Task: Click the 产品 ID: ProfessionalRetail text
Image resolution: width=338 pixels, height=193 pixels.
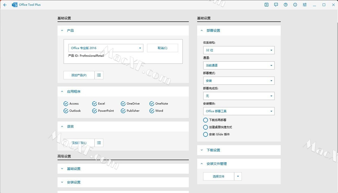Action: [86, 56]
